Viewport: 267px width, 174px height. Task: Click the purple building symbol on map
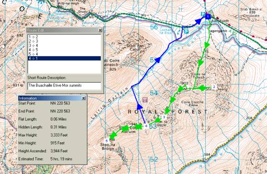pos(145,100)
